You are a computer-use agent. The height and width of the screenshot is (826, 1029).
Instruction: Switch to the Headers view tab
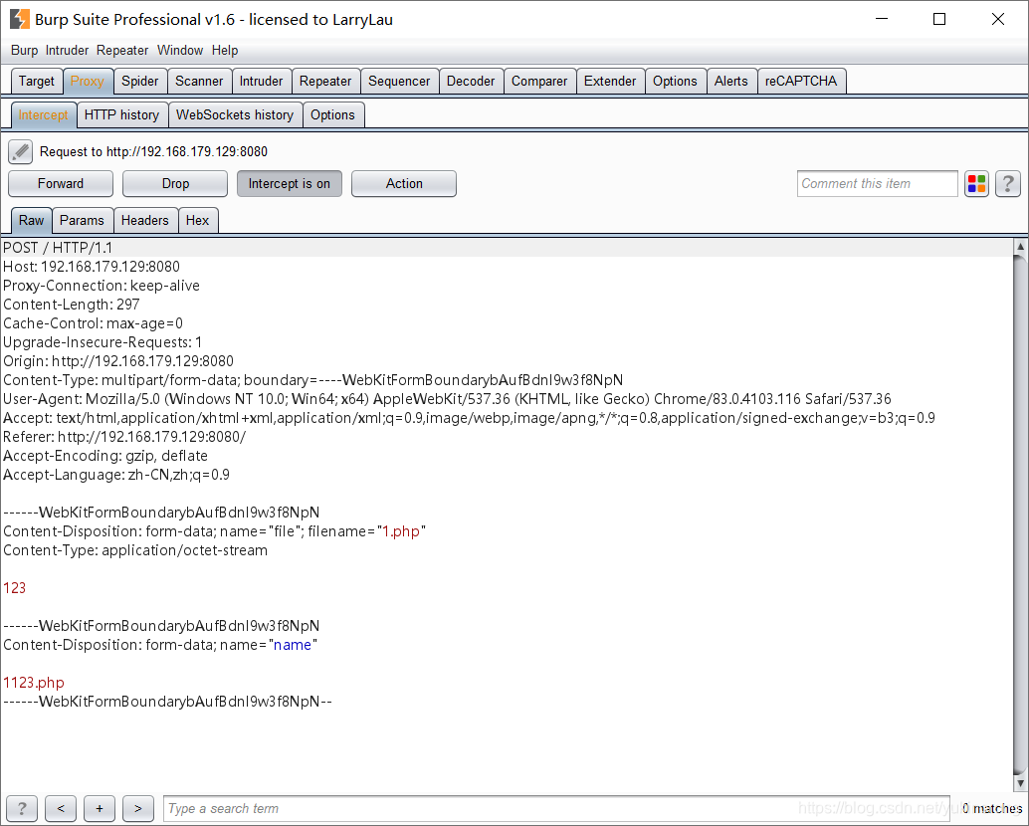(x=145, y=221)
